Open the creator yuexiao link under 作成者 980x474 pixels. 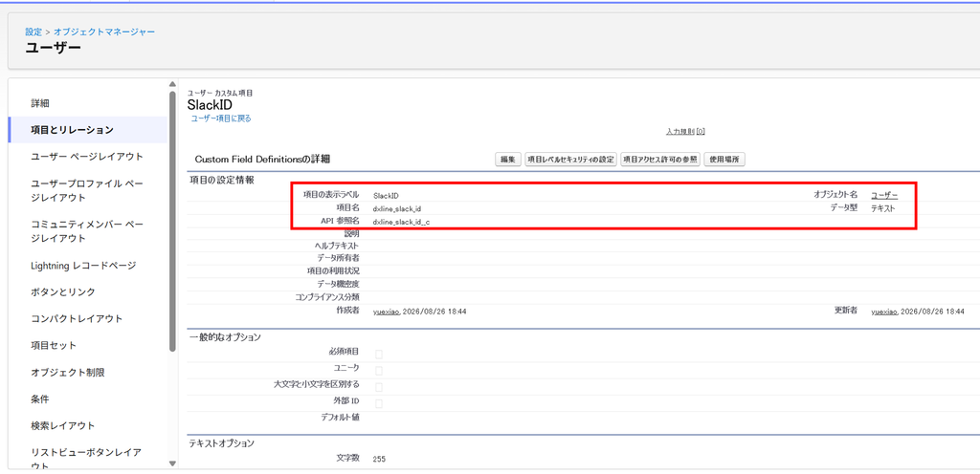pos(387,312)
